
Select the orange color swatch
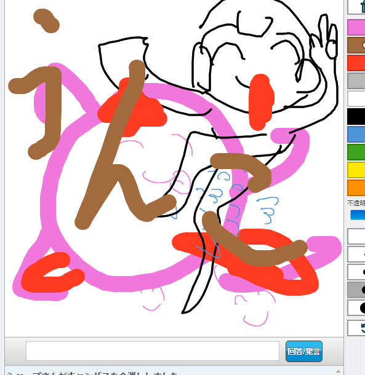click(356, 187)
